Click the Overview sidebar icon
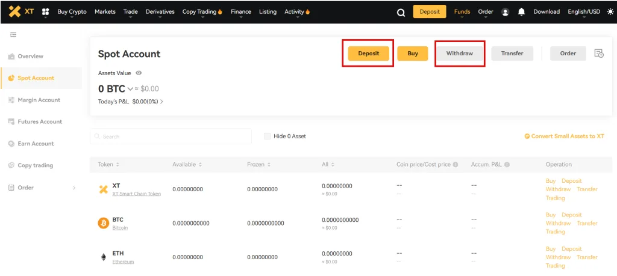617x276 pixels. pyautogui.click(x=11, y=56)
